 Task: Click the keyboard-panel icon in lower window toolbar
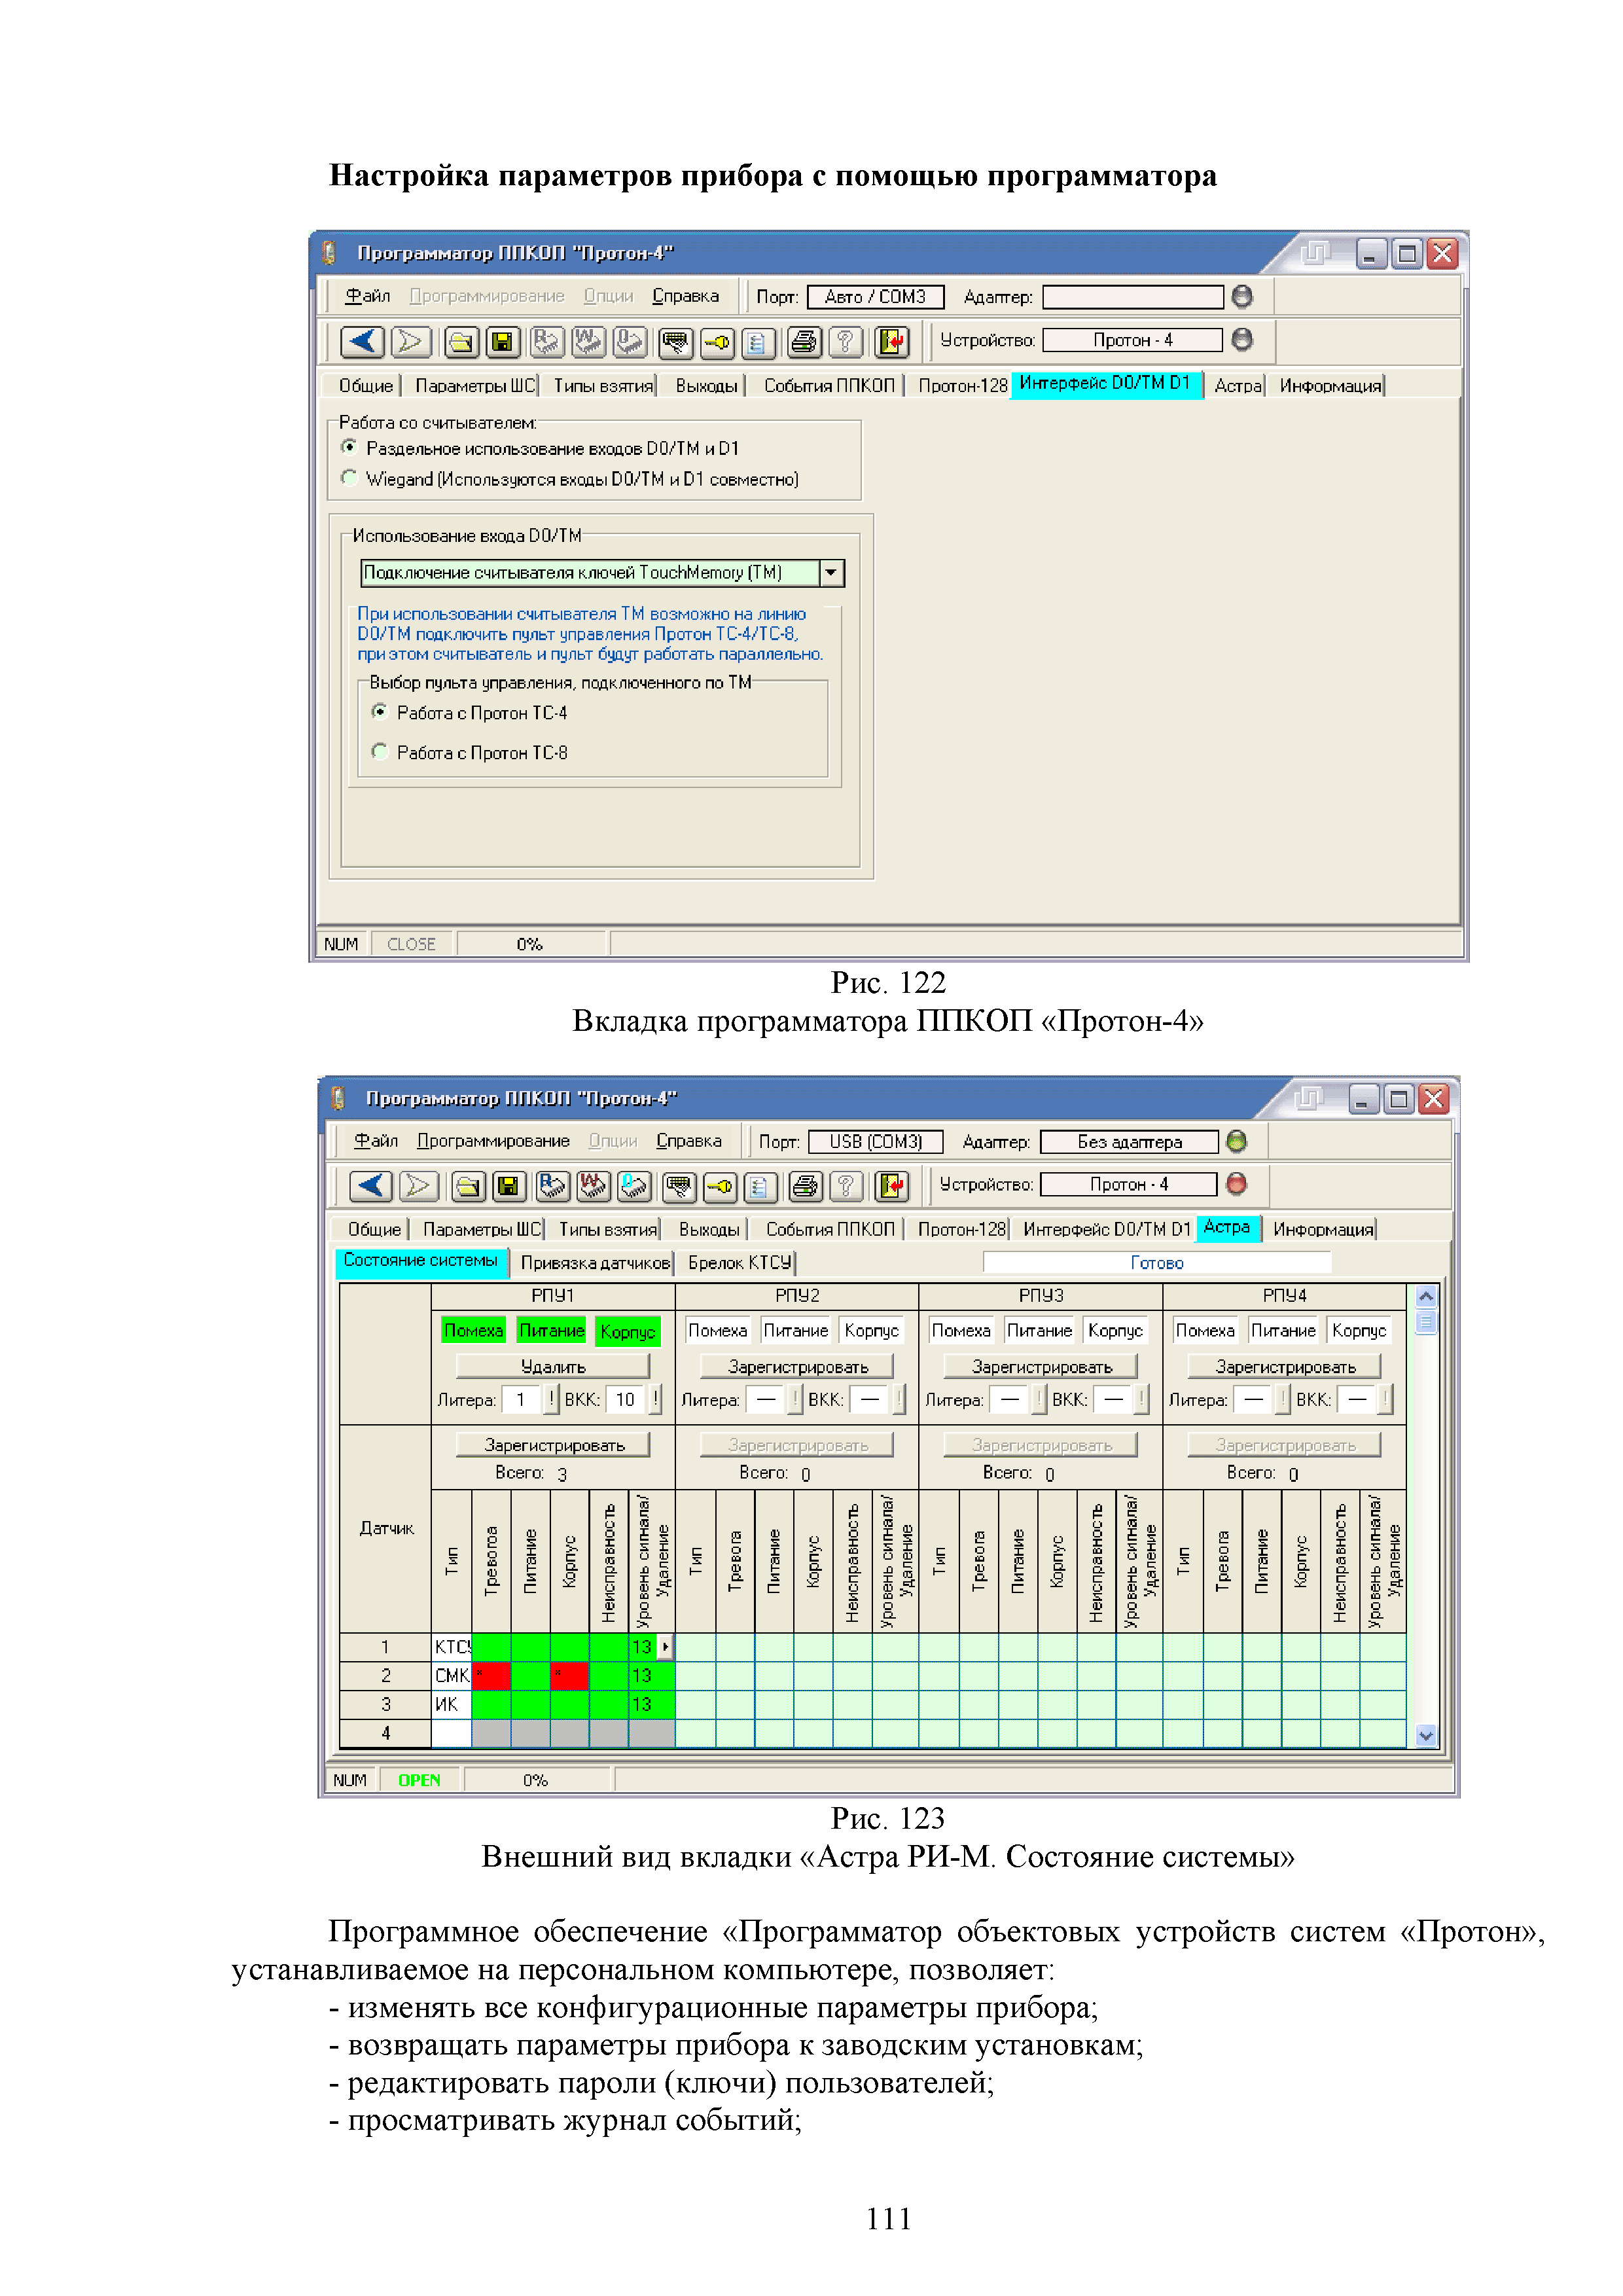tap(680, 1186)
